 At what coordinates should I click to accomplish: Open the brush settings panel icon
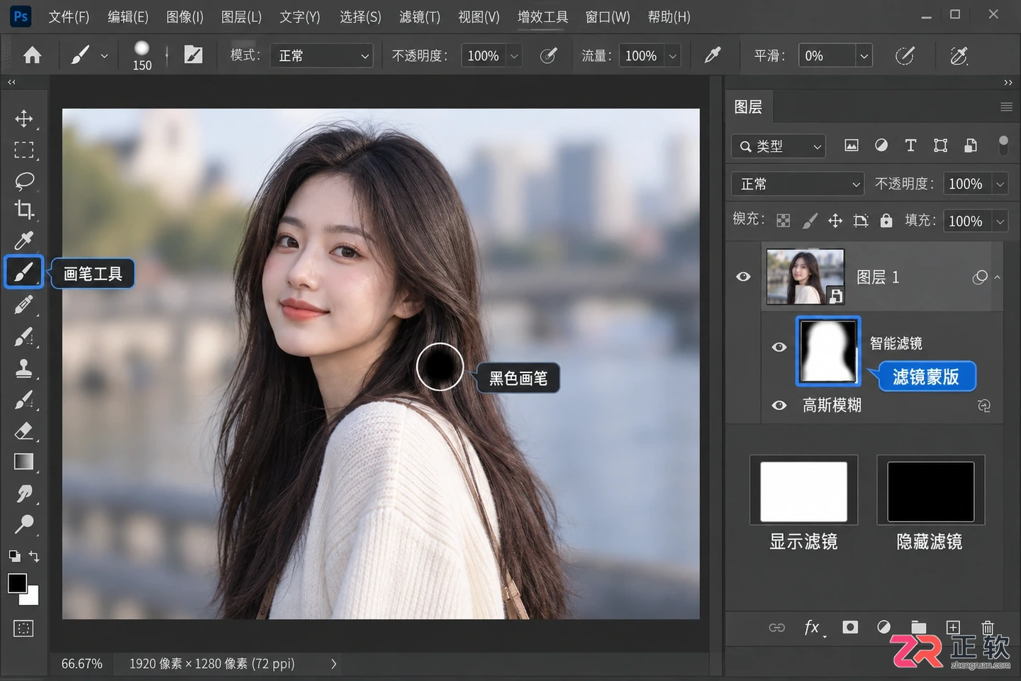(194, 55)
